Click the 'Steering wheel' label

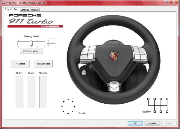pos(31,36)
